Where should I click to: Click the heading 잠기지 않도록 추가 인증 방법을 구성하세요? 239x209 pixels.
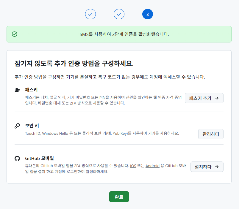tap(74, 64)
